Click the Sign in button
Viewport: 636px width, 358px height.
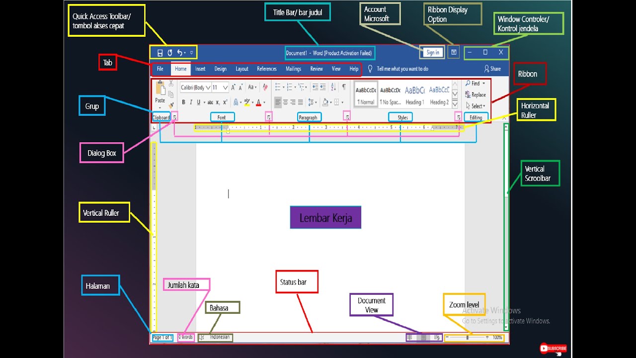tap(433, 53)
